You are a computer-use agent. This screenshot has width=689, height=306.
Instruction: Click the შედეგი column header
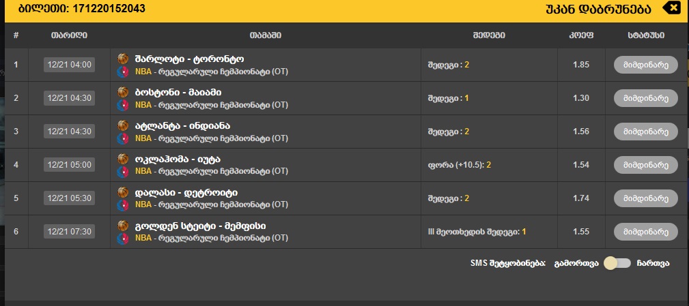pos(489,35)
